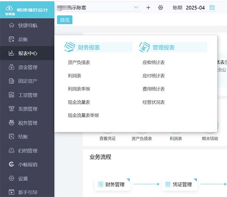
Task: Open 报表中心 in the sidebar menu
Action: click(x=27, y=53)
